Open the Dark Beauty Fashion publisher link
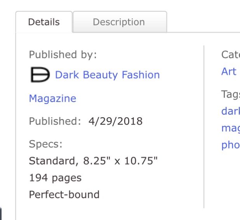 [x=107, y=75]
